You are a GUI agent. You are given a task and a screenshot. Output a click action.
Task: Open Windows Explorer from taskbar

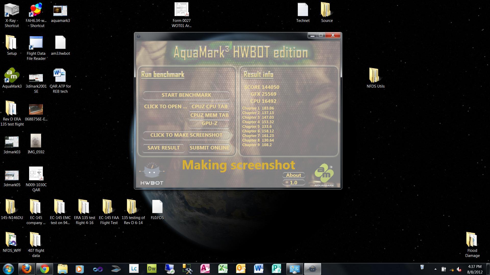tap(62, 269)
